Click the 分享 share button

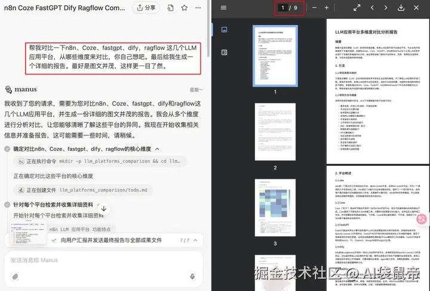pyautogui.click(x=146, y=8)
